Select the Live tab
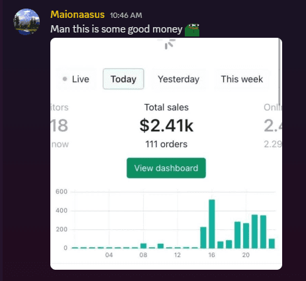 click(76, 79)
